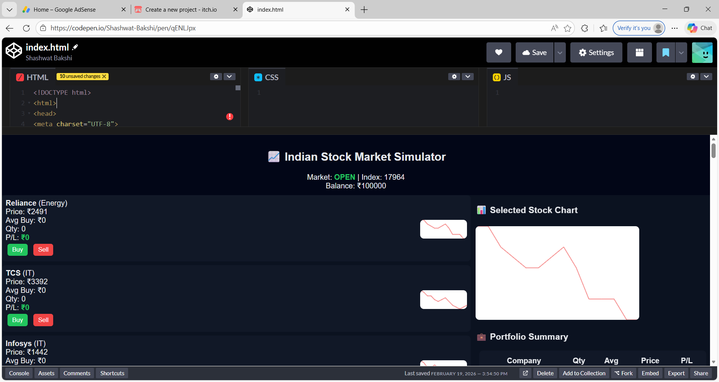Image resolution: width=719 pixels, height=382 pixels.
Task: Open Copilot Chat
Action: tap(700, 28)
